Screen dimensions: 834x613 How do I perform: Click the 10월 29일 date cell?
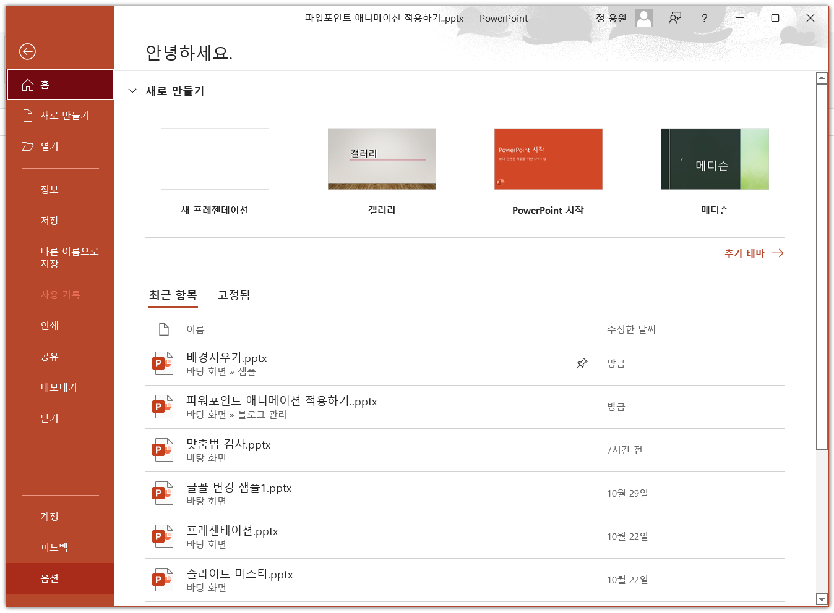click(x=627, y=493)
